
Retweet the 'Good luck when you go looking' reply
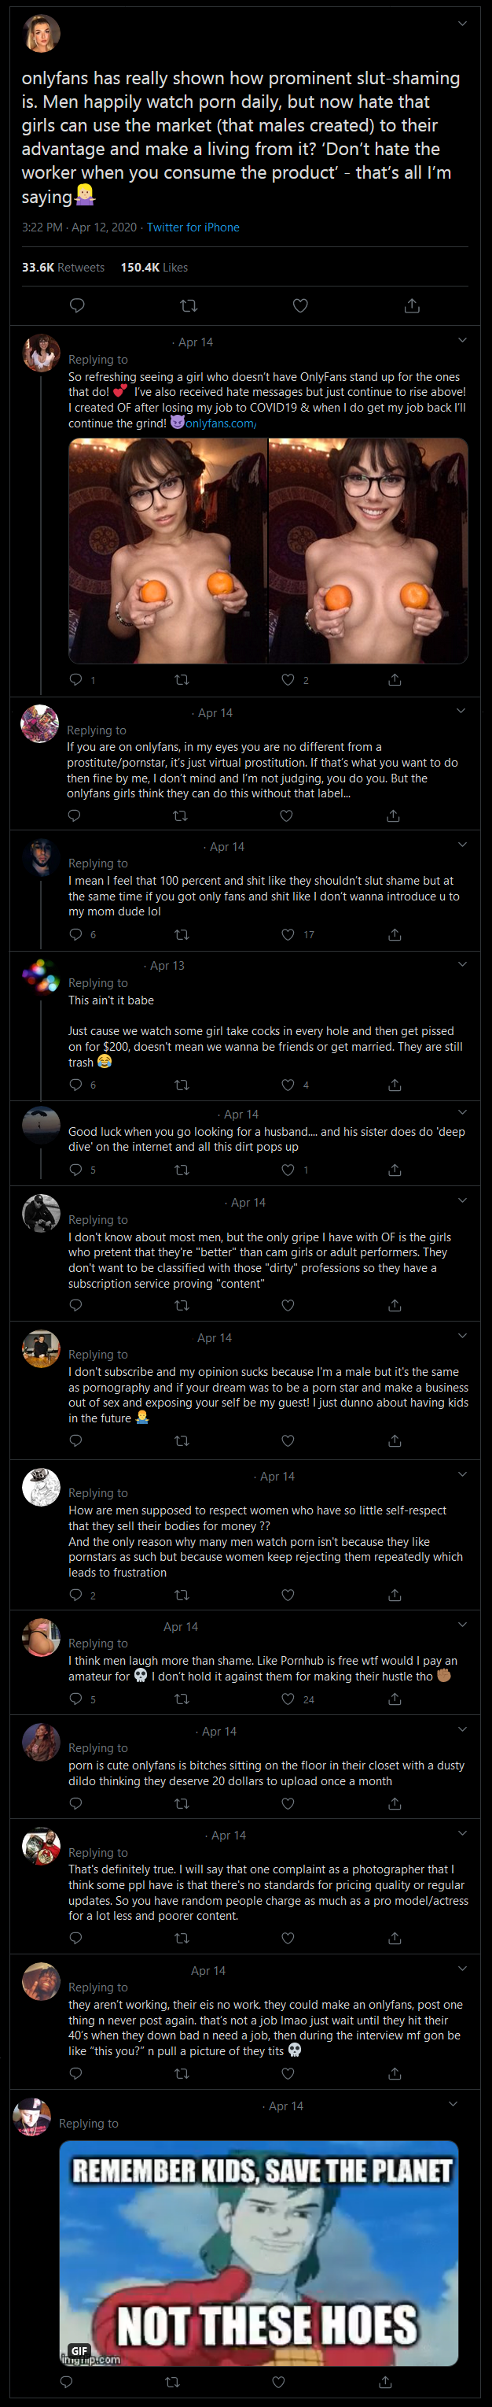pos(182,1170)
